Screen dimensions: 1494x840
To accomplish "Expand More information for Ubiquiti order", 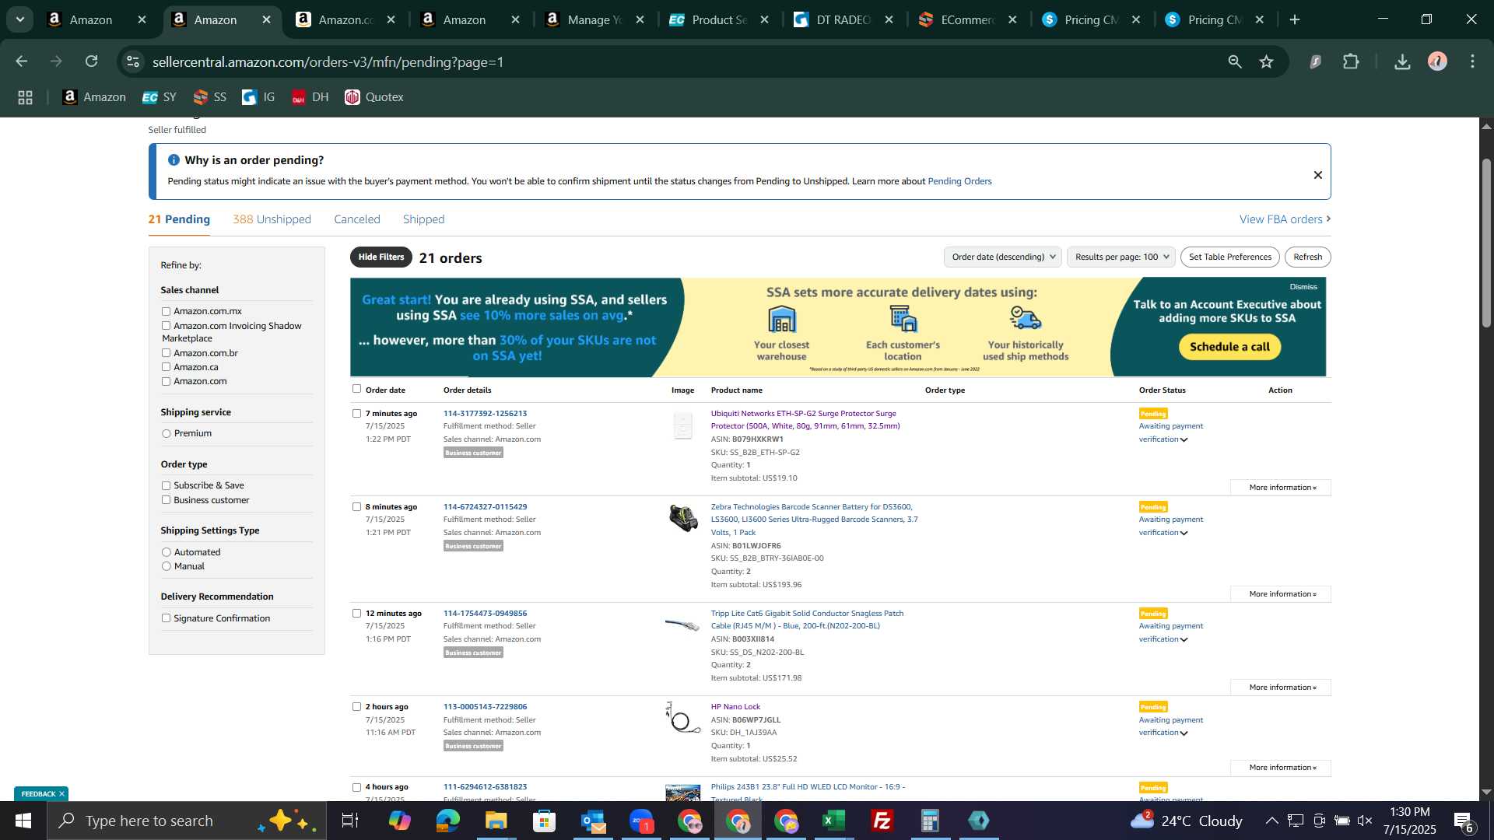I will click(1281, 488).
